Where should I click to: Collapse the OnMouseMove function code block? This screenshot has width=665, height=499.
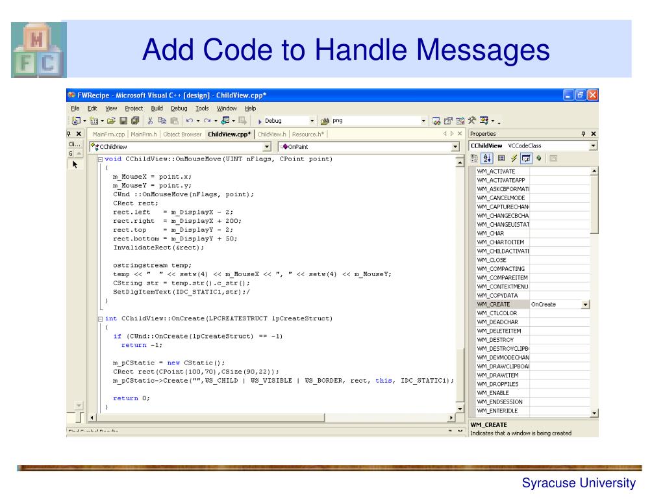(100, 159)
